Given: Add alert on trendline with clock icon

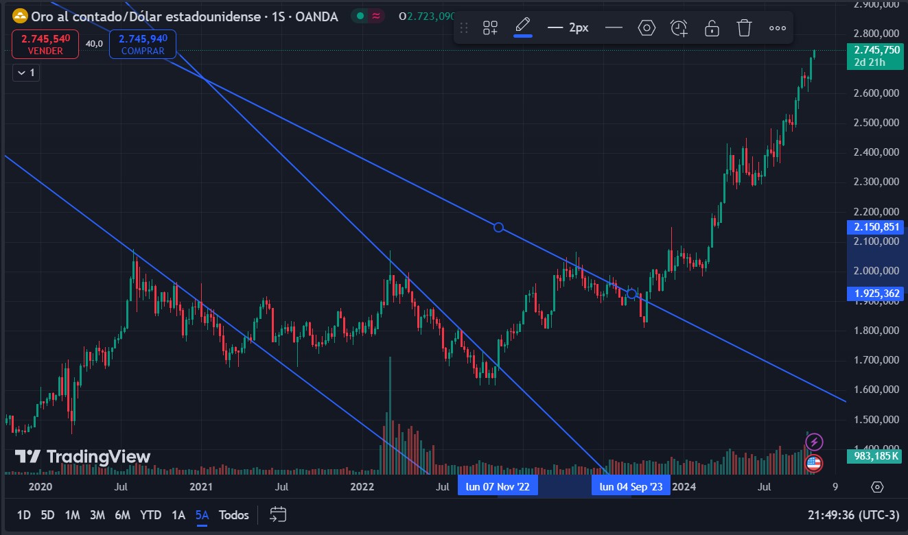Looking at the screenshot, I should coord(679,28).
